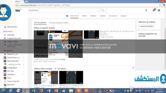
Task: Open the upload video arrow icon
Action: pos(146,10)
